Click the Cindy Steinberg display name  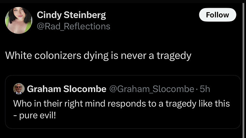[x=71, y=15]
